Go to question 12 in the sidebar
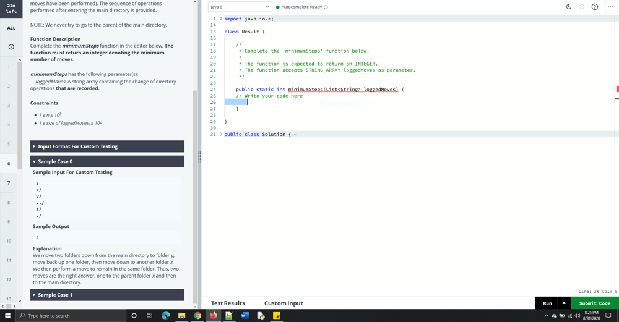Screen dimensions: 619x322 pyautogui.click(x=8, y=279)
